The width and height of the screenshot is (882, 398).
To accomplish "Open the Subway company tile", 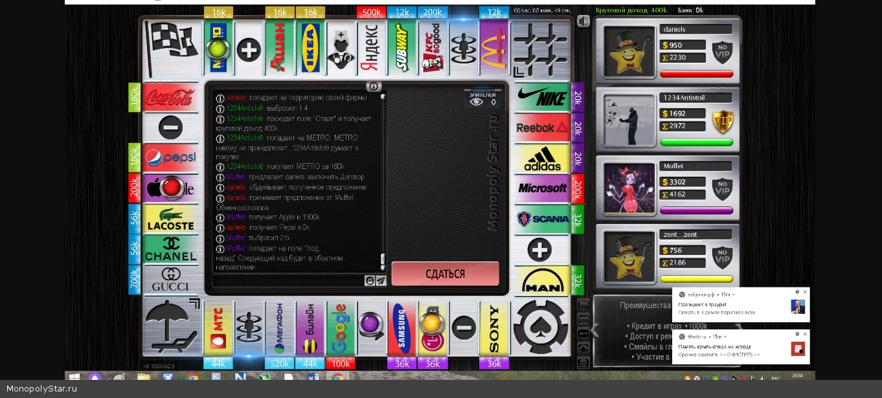I will (x=401, y=47).
